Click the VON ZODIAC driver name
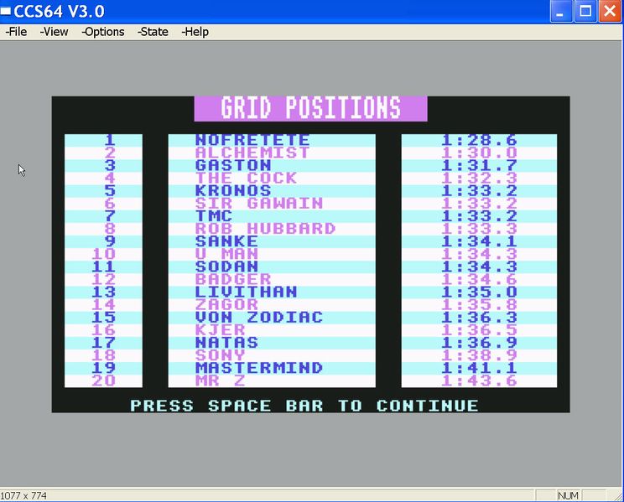This screenshot has height=502, width=624. [259, 318]
